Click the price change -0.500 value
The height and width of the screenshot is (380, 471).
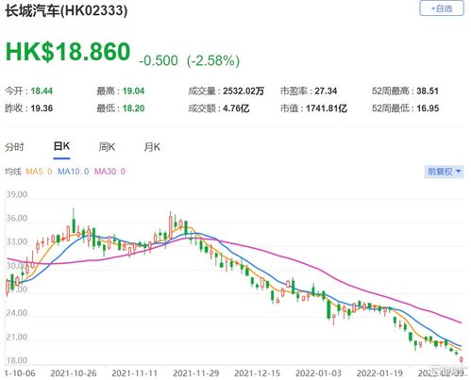point(159,60)
